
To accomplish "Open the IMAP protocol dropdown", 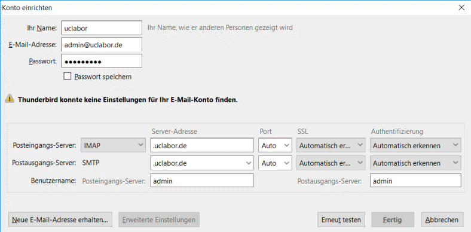I will click(113, 145).
